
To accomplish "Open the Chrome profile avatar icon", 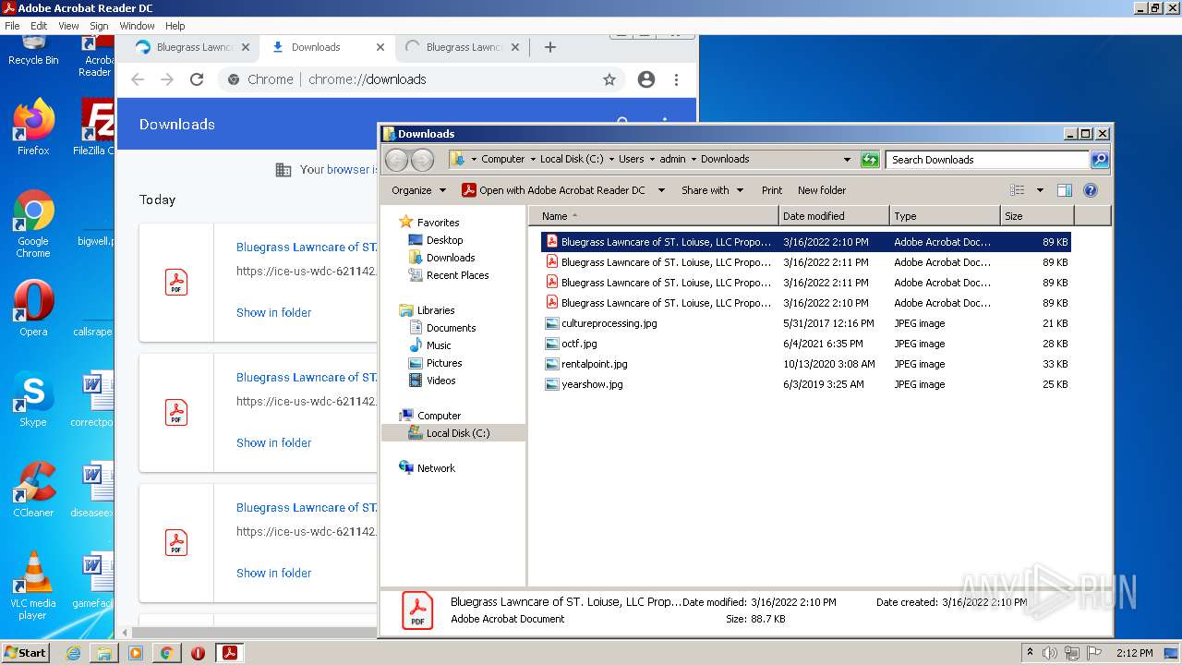I will (x=646, y=79).
